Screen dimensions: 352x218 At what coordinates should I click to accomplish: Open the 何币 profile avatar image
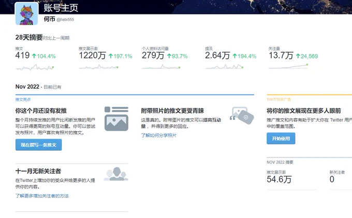click(27, 13)
